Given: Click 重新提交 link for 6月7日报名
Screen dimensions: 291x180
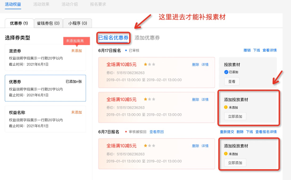Looking at the screenshot, I should 227,132.
